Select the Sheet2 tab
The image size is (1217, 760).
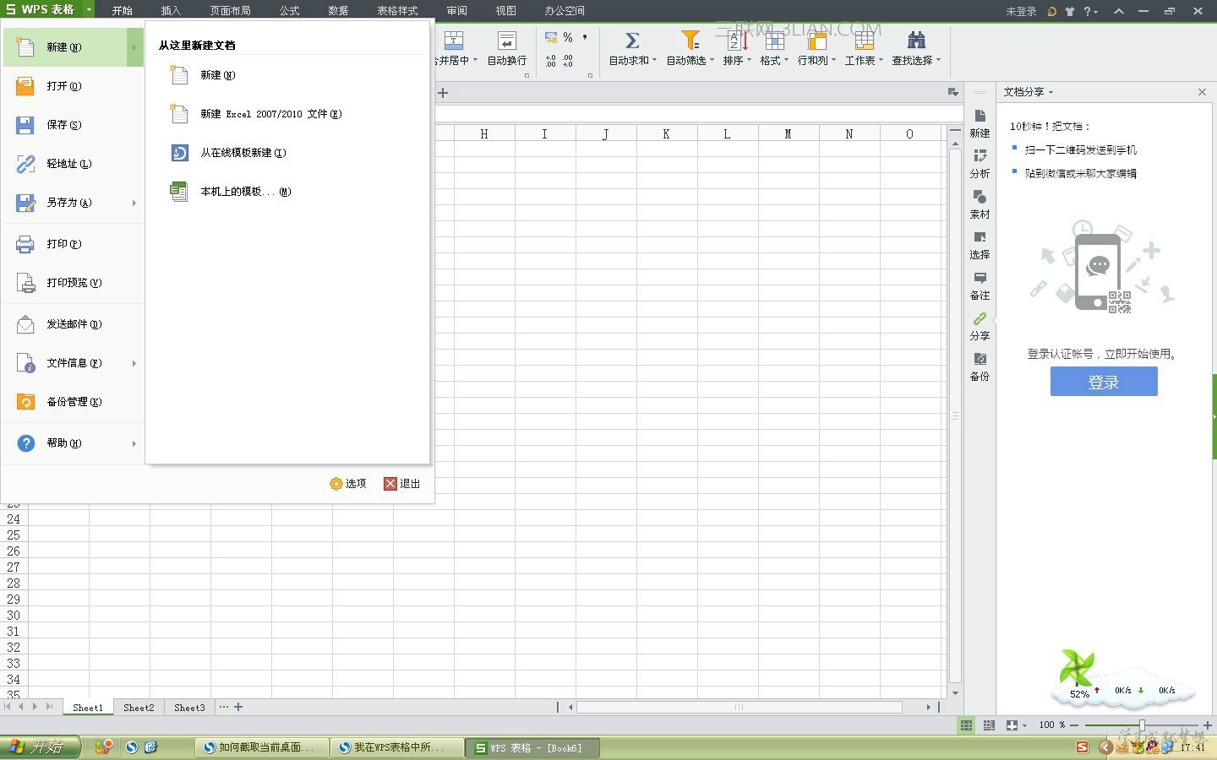click(139, 708)
